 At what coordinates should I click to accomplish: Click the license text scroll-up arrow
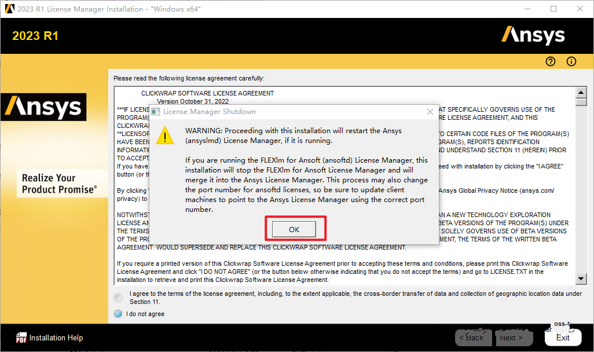point(581,92)
